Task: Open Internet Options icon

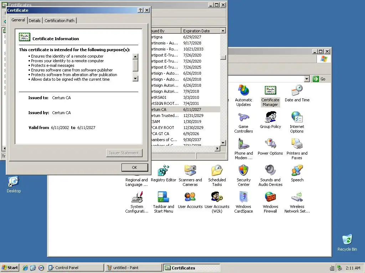Action: pos(297,122)
